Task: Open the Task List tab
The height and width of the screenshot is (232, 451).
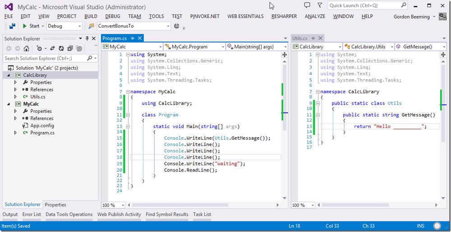Action: point(202,214)
